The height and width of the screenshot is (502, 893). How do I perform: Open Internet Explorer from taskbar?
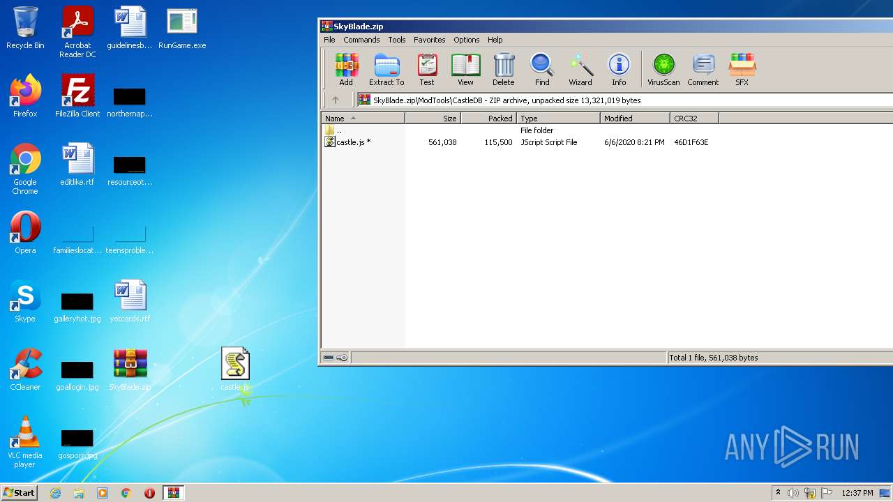pos(55,493)
